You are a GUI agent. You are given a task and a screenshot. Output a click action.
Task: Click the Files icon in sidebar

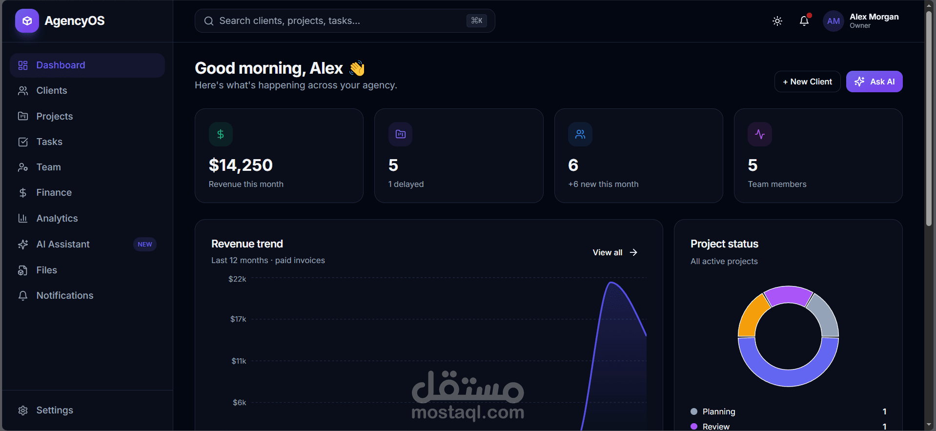pos(23,270)
